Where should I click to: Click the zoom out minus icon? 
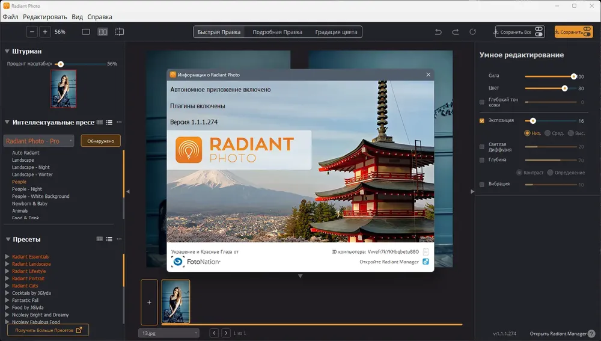point(32,32)
